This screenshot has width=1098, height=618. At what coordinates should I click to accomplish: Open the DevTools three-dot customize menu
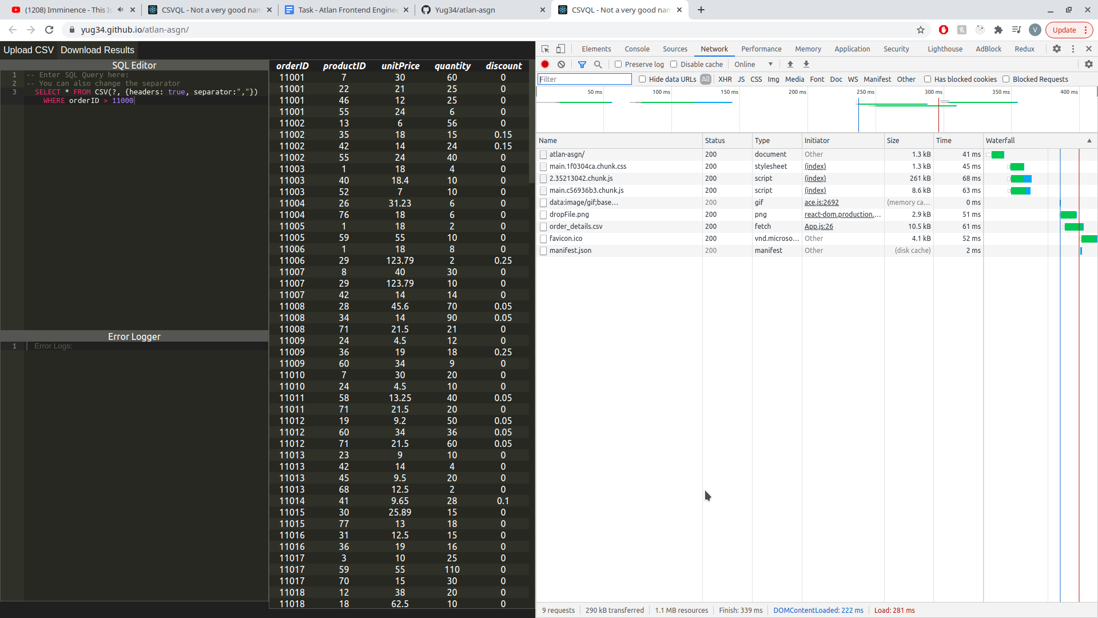(x=1073, y=49)
